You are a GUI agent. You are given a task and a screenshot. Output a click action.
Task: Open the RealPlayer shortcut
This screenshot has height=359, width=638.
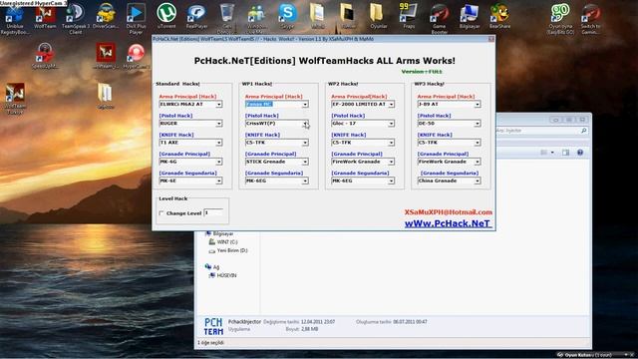[x=197, y=16]
